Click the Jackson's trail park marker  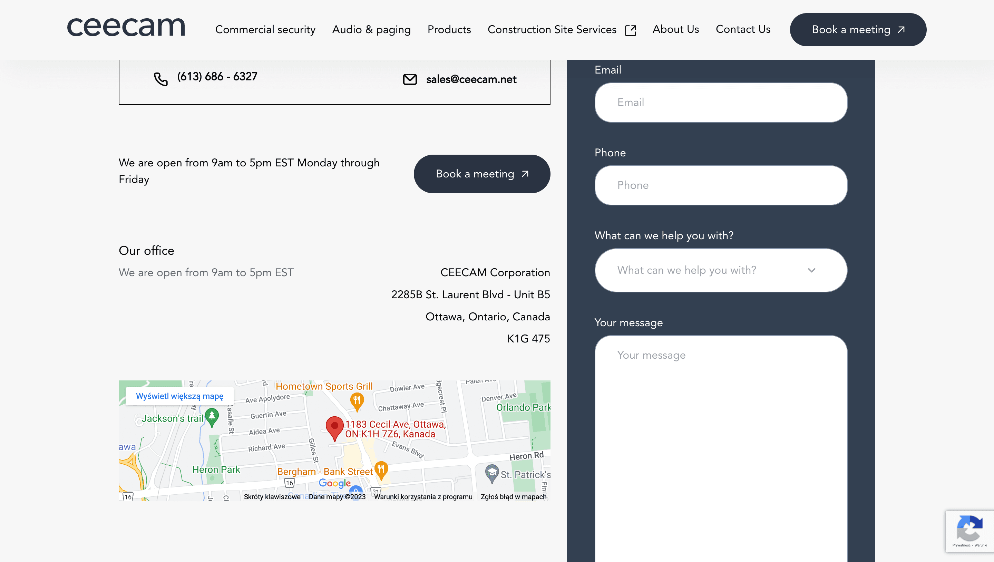click(x=212, y=418)
